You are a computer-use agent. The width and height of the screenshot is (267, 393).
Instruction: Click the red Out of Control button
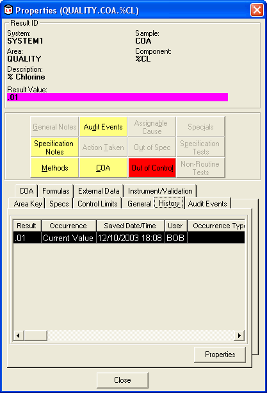152,168
